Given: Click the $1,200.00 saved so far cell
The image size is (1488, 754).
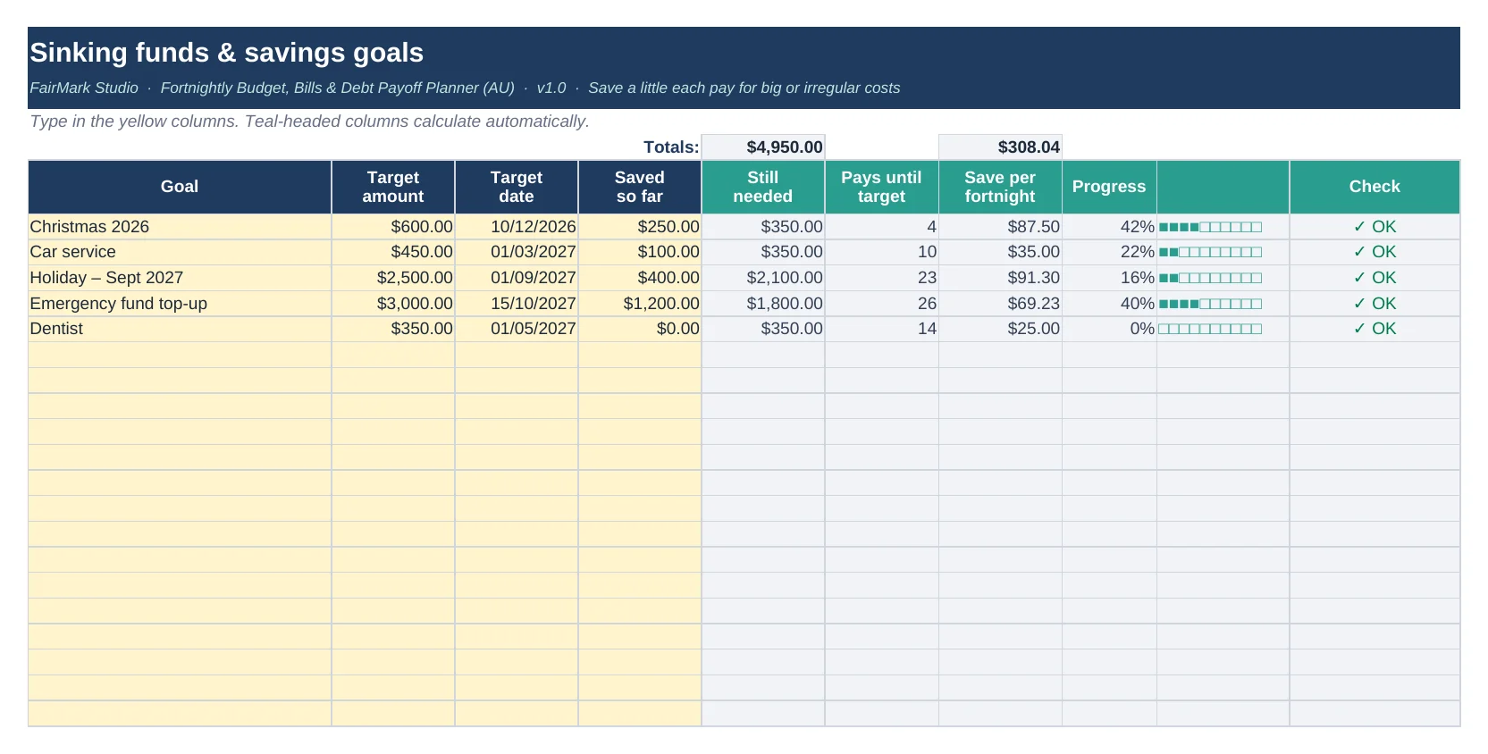Looking at the screenshot, I should (640, 304).
